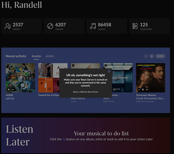The image size is (174, 154).
Task: Go back with the left chevron button
Action: click(x=146, y=56)
